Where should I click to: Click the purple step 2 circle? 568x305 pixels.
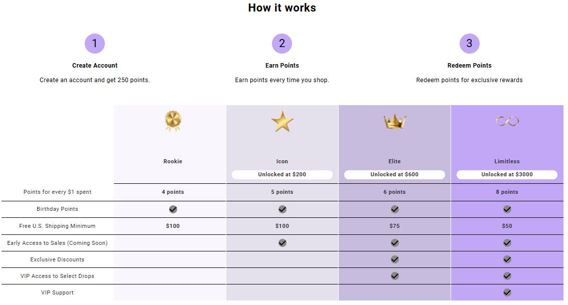coord(282,44)
